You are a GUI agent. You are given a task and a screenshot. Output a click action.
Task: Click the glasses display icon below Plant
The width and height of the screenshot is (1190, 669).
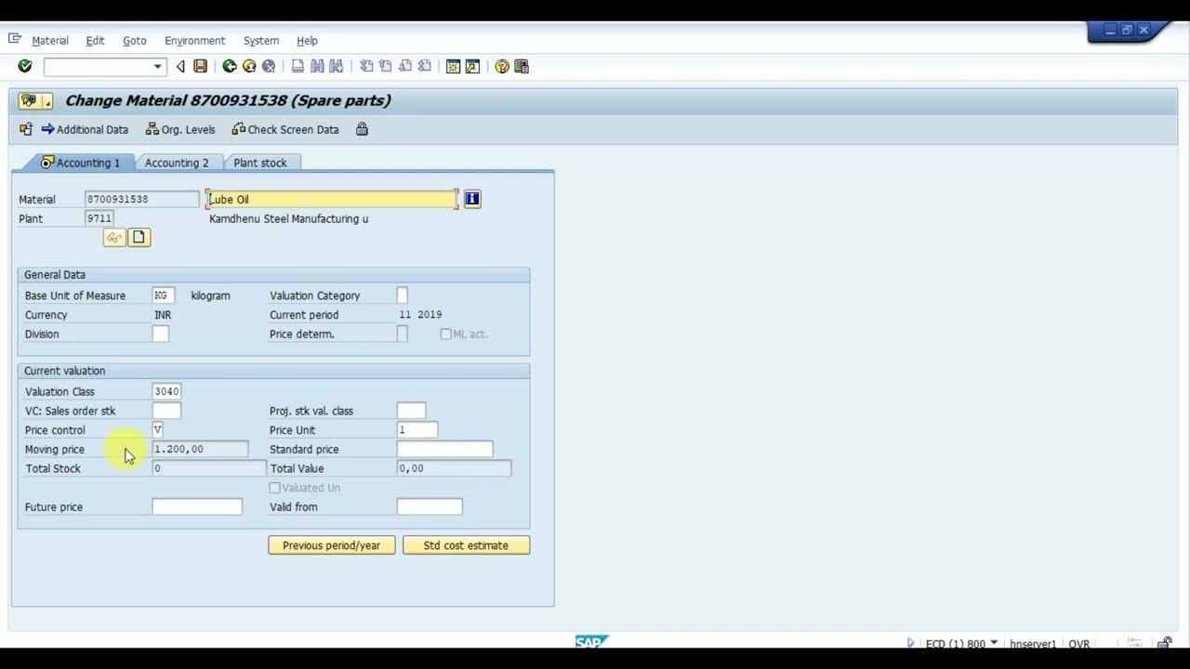(x=113, y=238)
